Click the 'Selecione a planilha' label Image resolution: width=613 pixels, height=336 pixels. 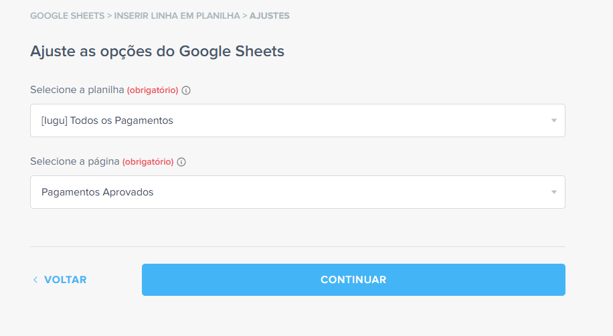(x=77, y=90)
